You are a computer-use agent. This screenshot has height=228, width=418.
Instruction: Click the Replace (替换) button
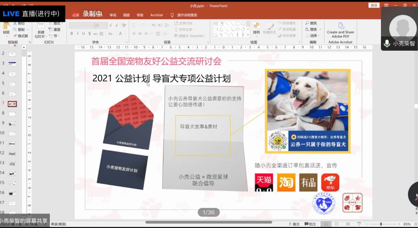pos(312,29)
